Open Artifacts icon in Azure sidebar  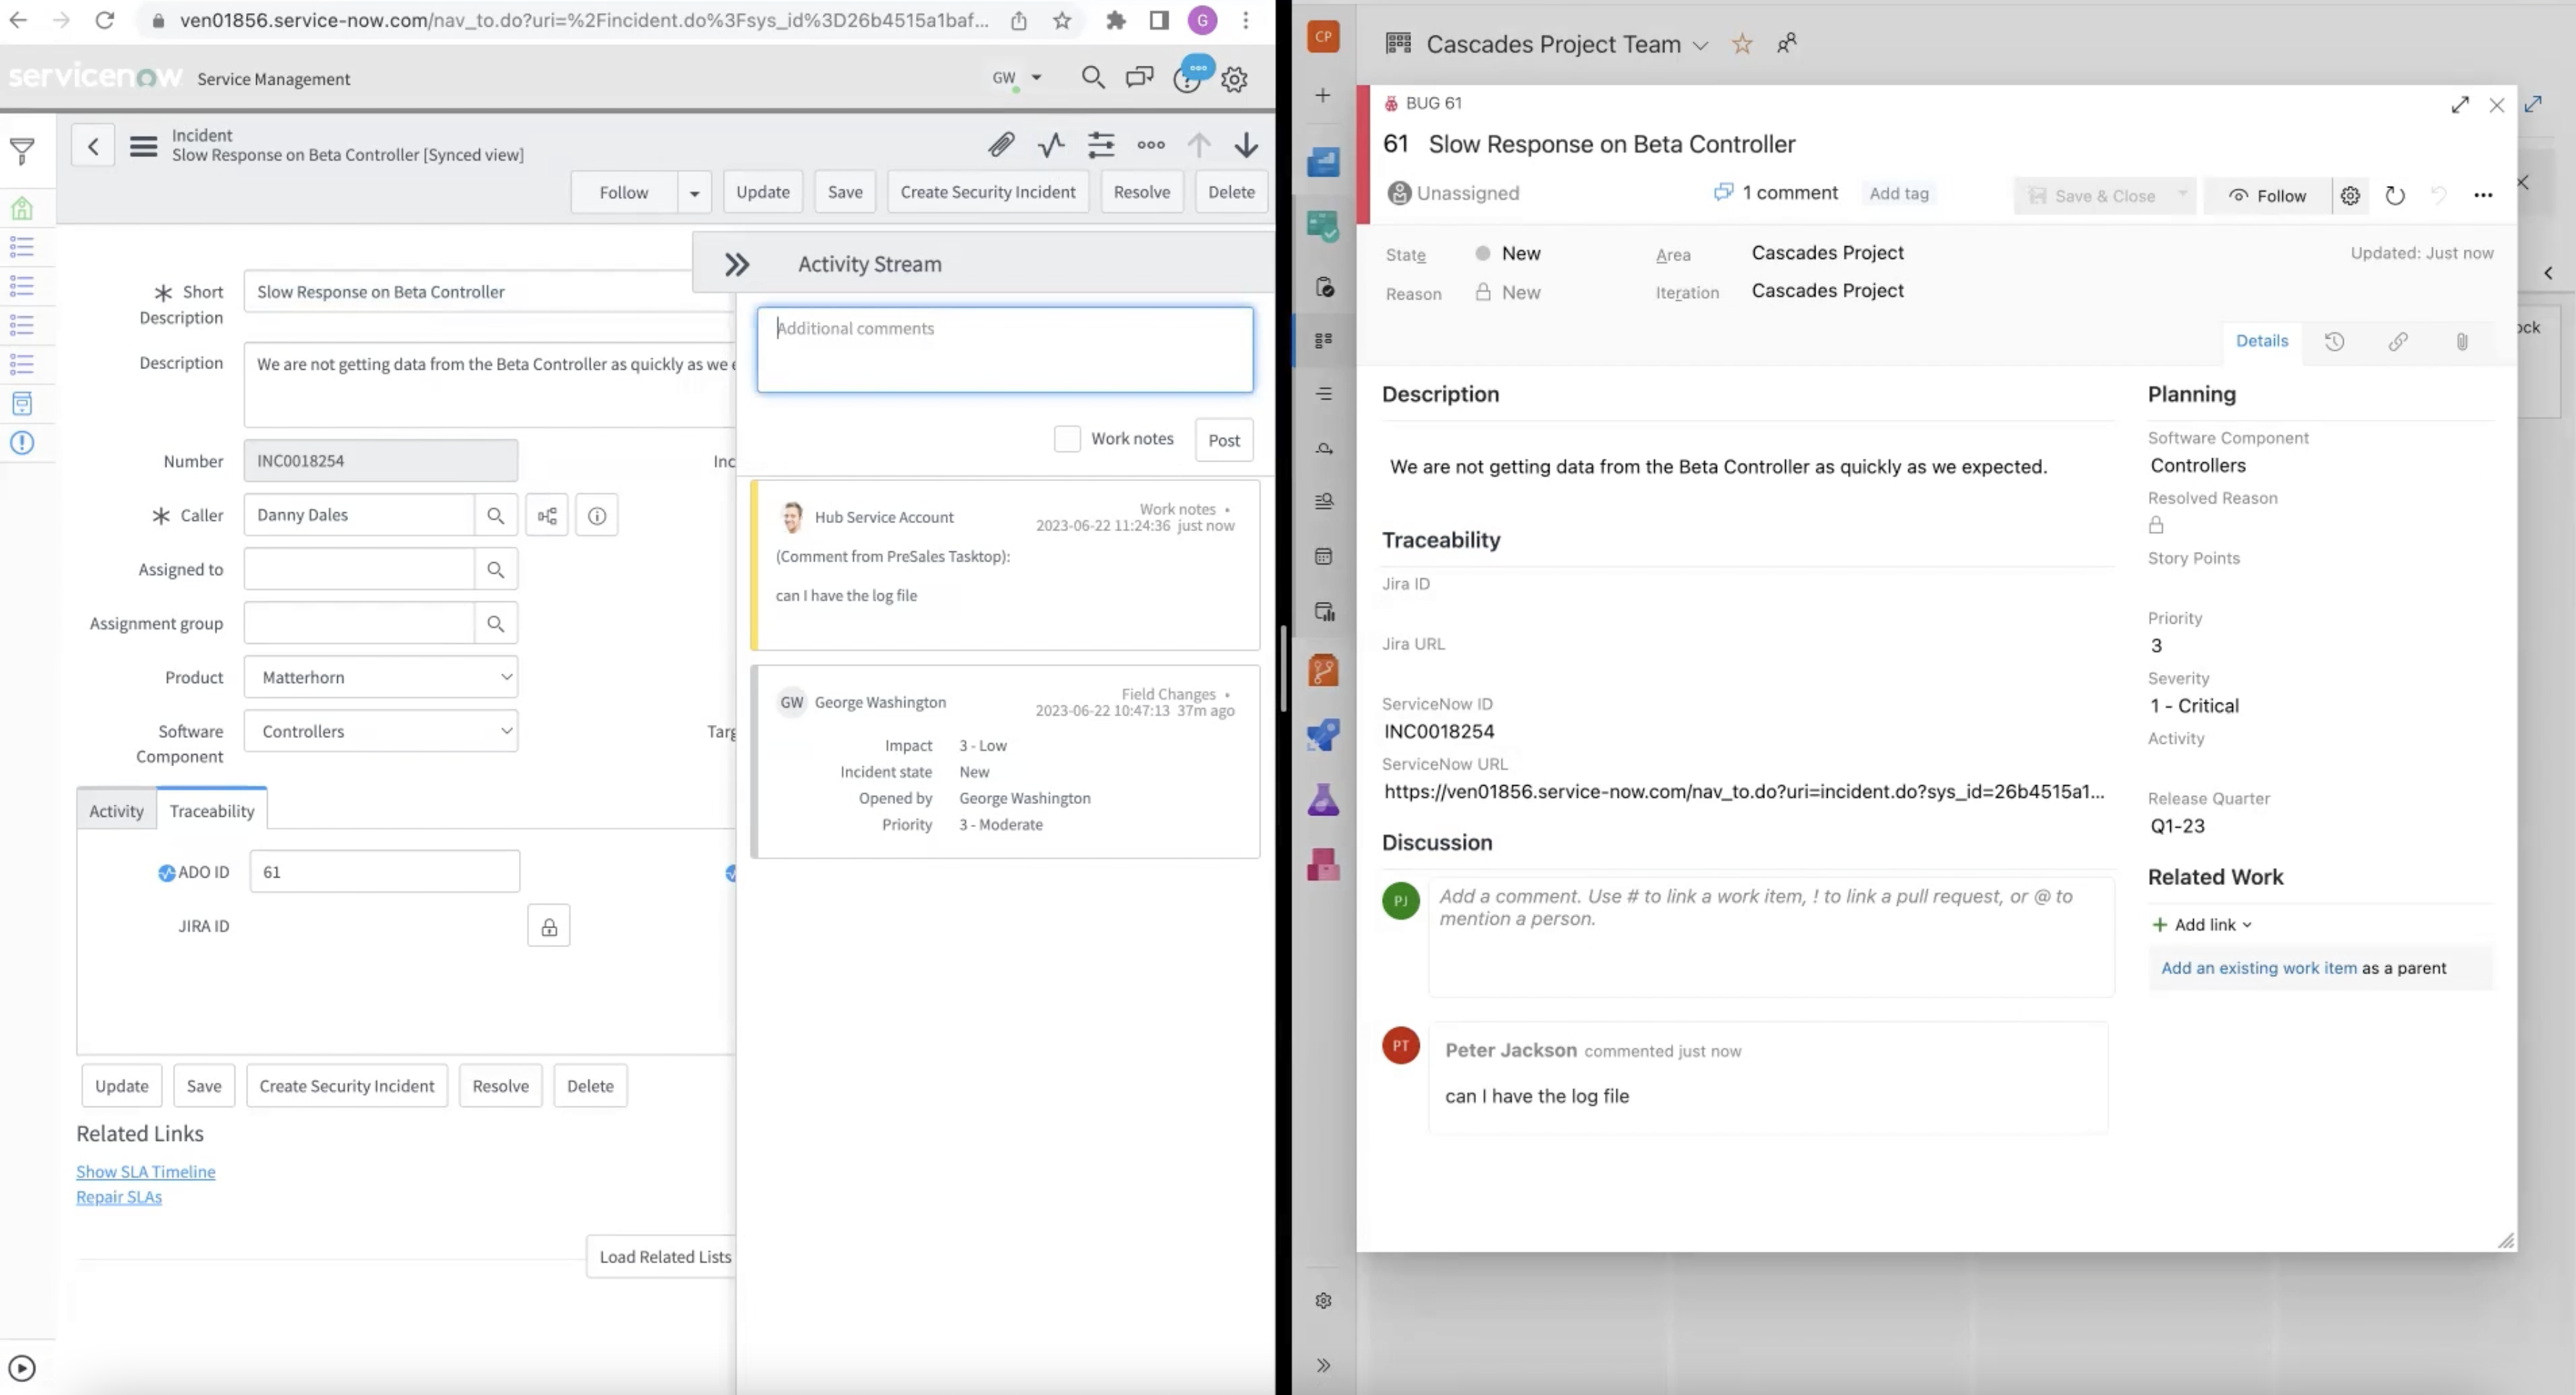click(x=1323, y=864)
